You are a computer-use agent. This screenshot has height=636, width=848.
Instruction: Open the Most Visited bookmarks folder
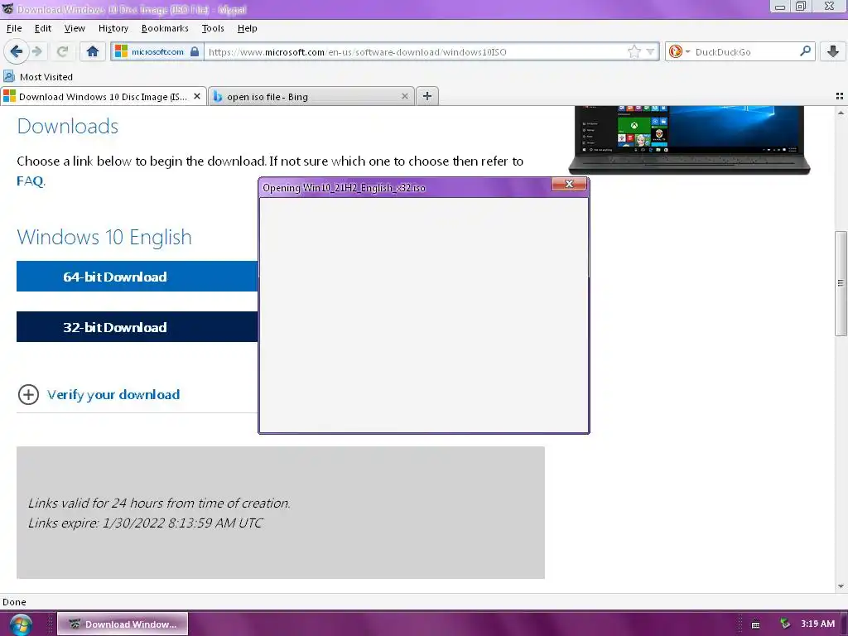[38, 77]
